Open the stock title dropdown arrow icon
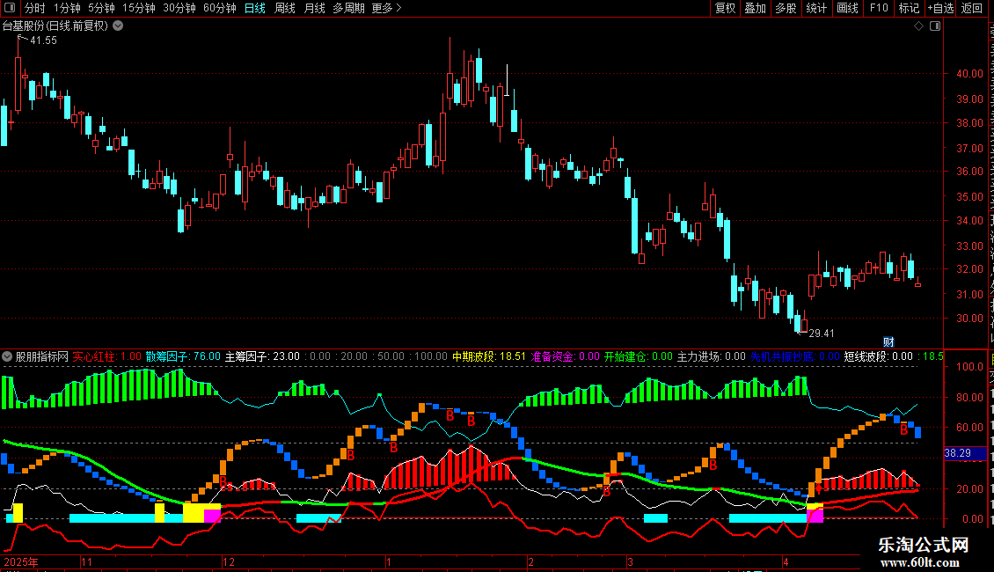The width and height of the screenshot is (994, 572). point(118,26)
